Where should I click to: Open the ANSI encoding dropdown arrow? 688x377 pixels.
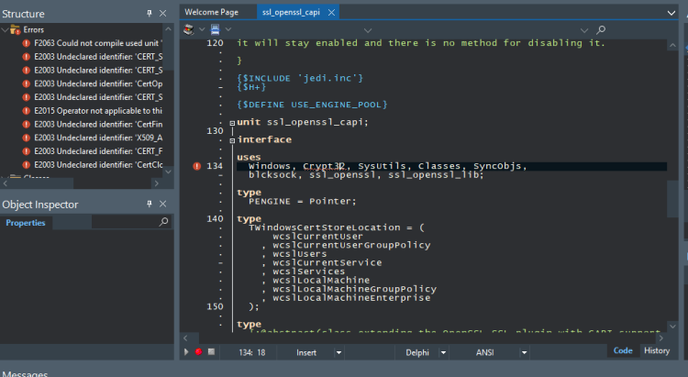point(525,352)
